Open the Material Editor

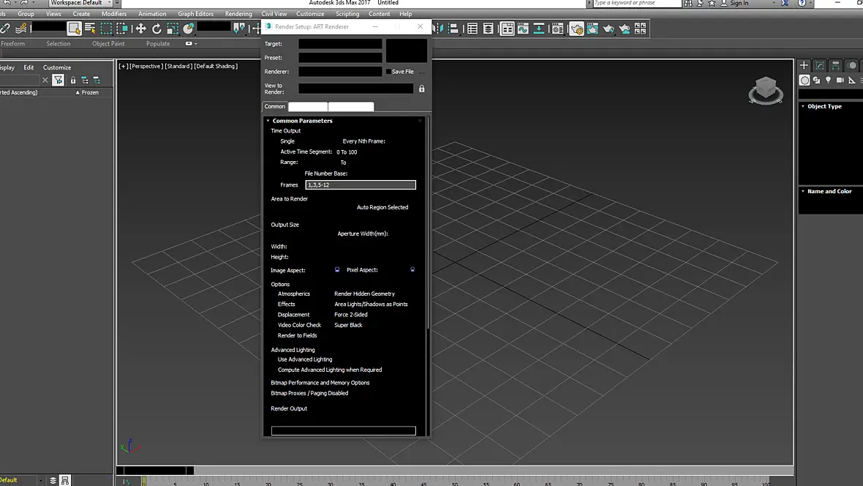(557, 28)
